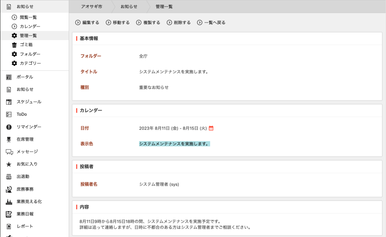The height and width of the screenshot is (237, 386).
Task: Select カレンダー in the sidebar submenu
Action: (x=30, y=26)
